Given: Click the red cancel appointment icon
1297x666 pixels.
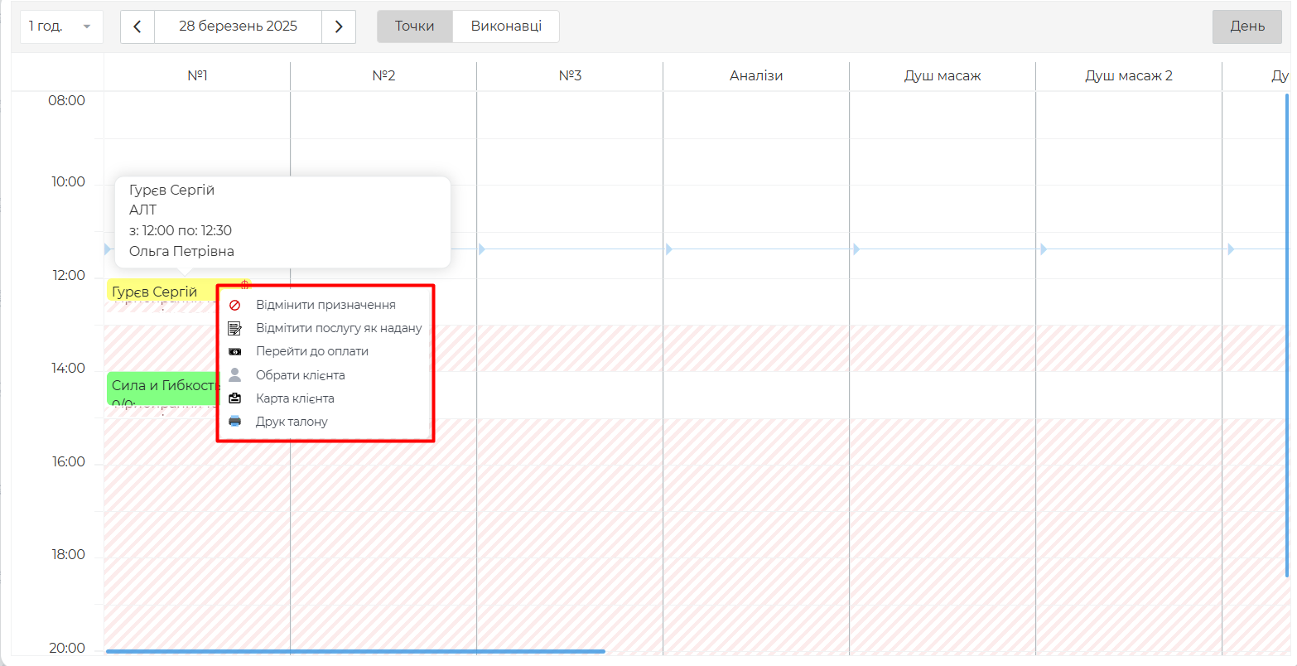Looking at the screenshot, I should tap(234, 305).
